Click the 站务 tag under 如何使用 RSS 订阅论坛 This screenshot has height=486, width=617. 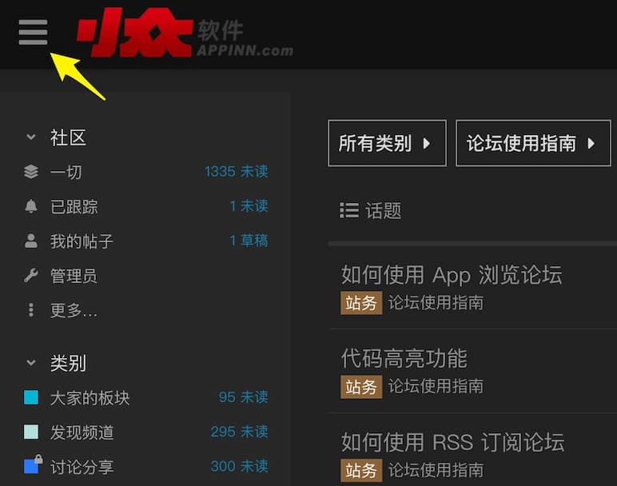tap(361, 470)
